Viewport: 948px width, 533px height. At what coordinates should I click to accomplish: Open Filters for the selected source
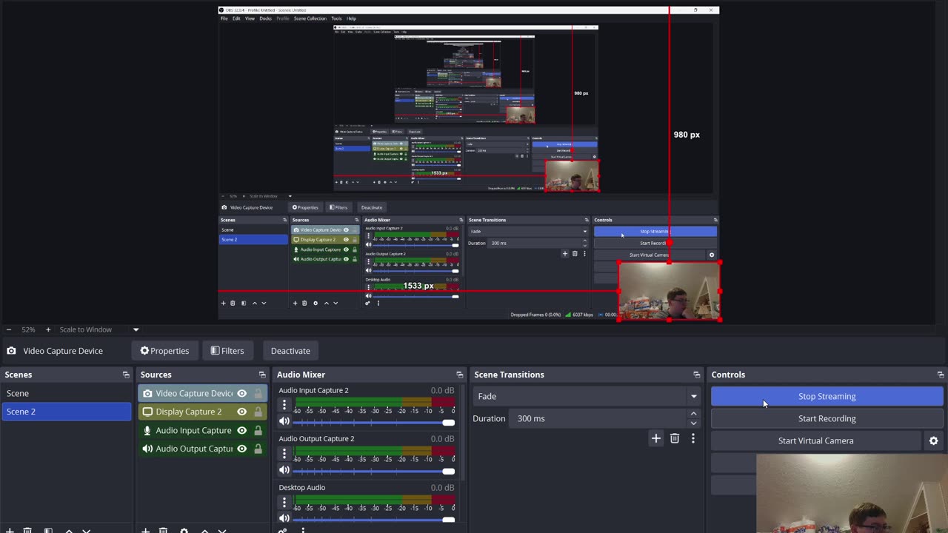227,351
